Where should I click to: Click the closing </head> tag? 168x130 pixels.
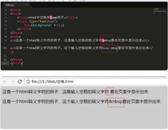16,33
